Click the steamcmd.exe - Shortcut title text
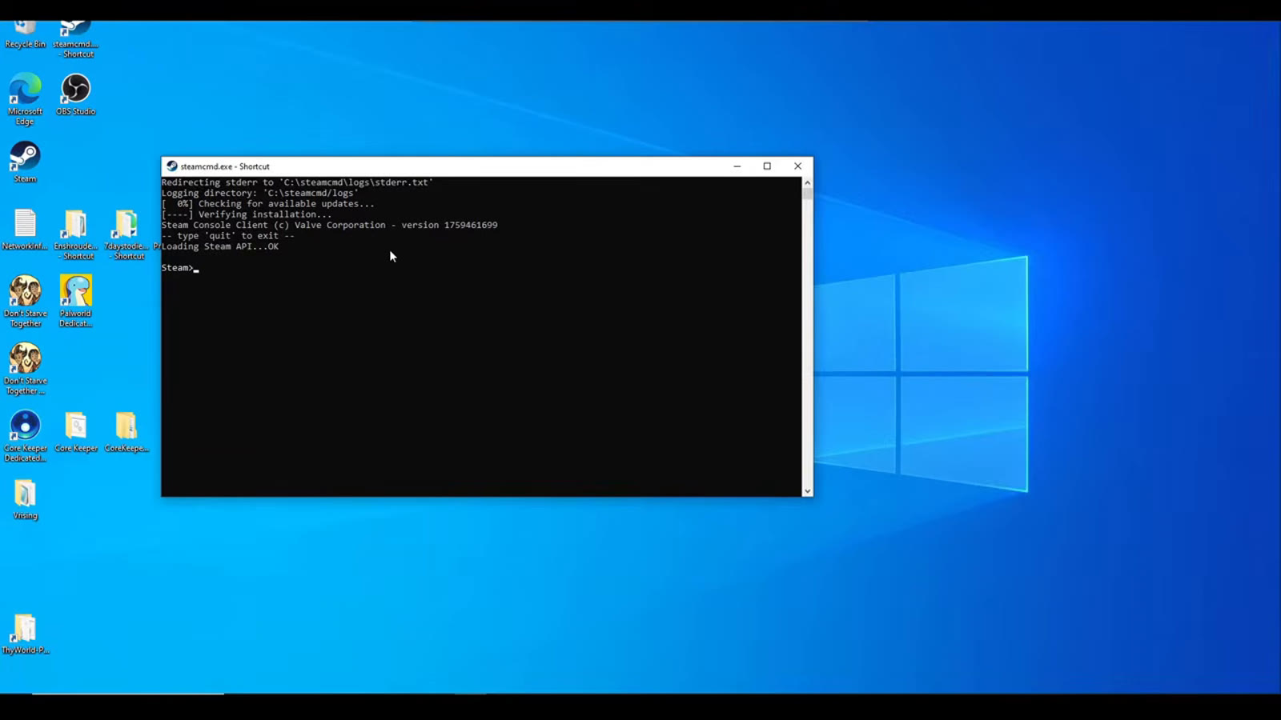Viewport: 1281px width, 720px height. (x=225, y=166)
